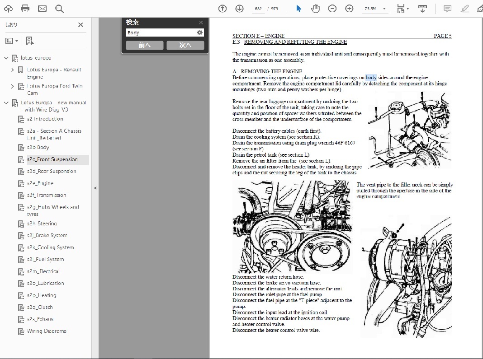Click the find current bookmark icon

[x=29, y=41]
